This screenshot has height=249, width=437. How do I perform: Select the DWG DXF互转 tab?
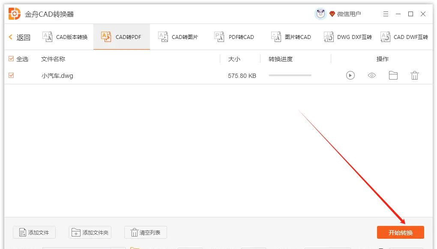point(347,37)
